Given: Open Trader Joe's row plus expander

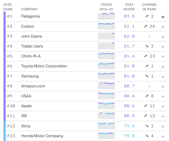Looking at the screenshot, I should pyautogui.click(x=163, y=47).
